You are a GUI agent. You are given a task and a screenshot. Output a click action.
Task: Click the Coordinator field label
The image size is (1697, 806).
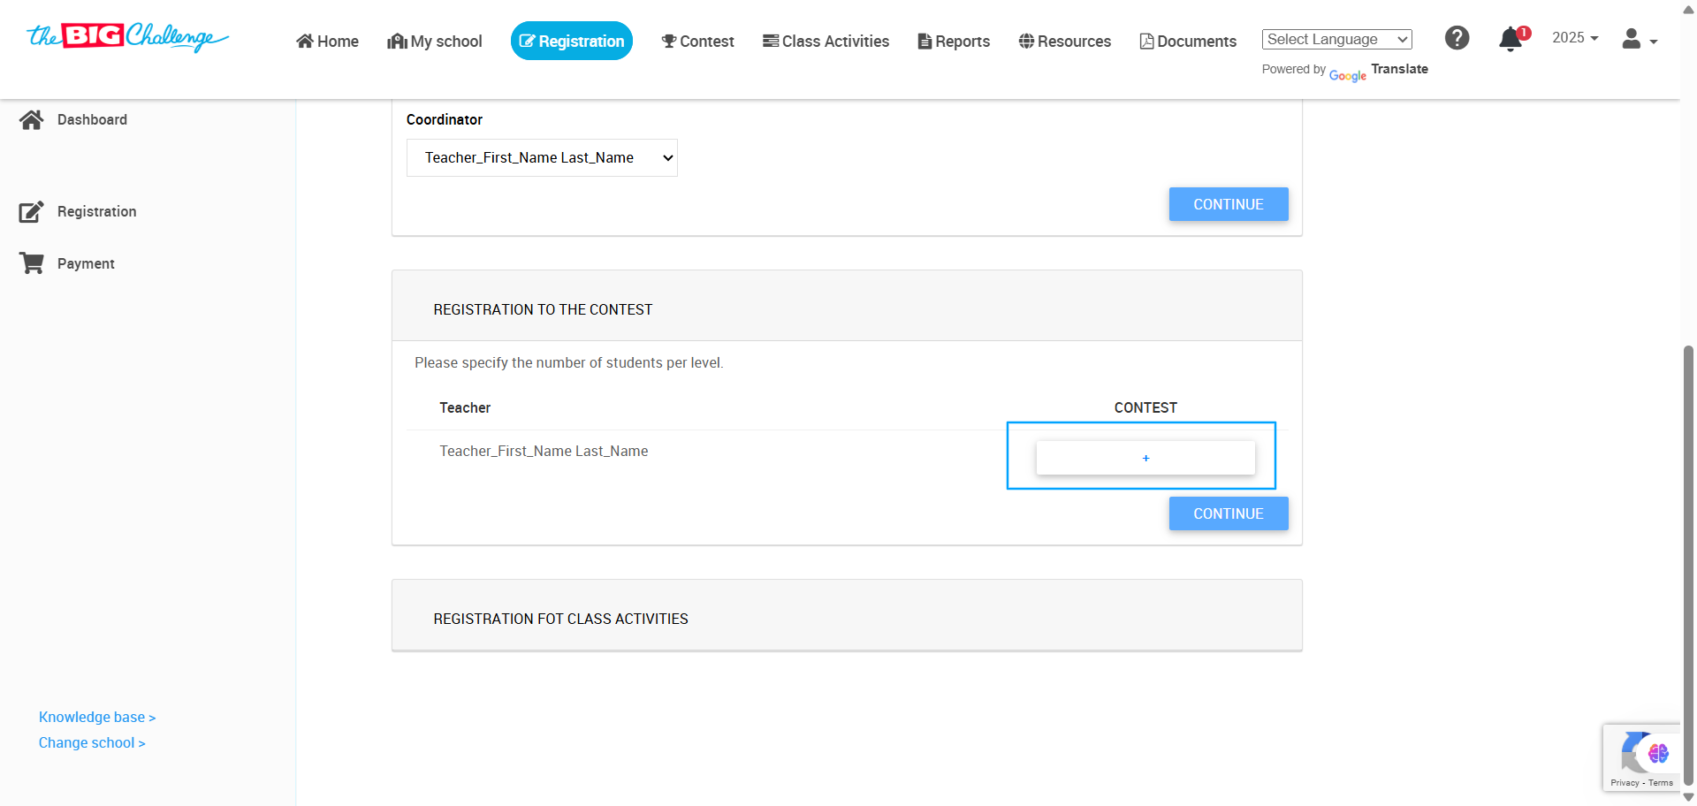[445, 119]
